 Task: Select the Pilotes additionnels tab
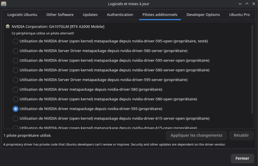160,15
